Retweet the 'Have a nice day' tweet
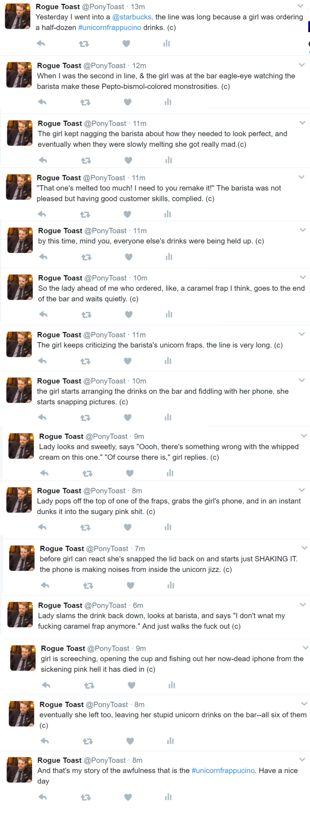The height and width of the screenshot is (833, 310). 86,797
